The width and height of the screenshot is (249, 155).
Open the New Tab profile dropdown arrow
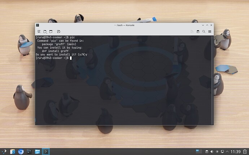point(47,33)
